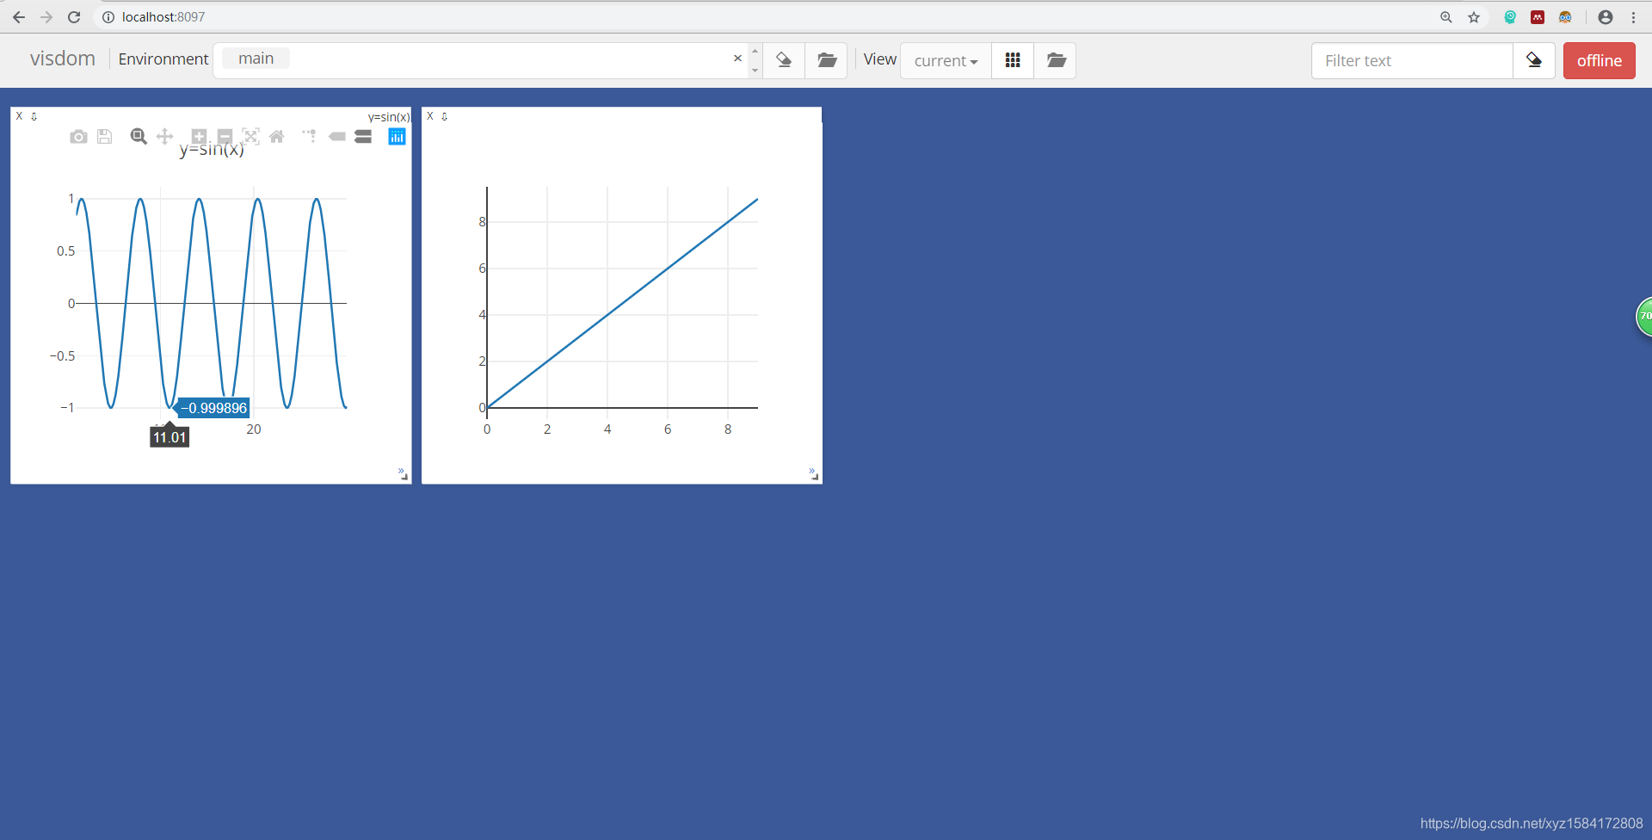This screenshot has width=1652, height=840.
Task: Enable compare data on hover
Action: [363, 137]
